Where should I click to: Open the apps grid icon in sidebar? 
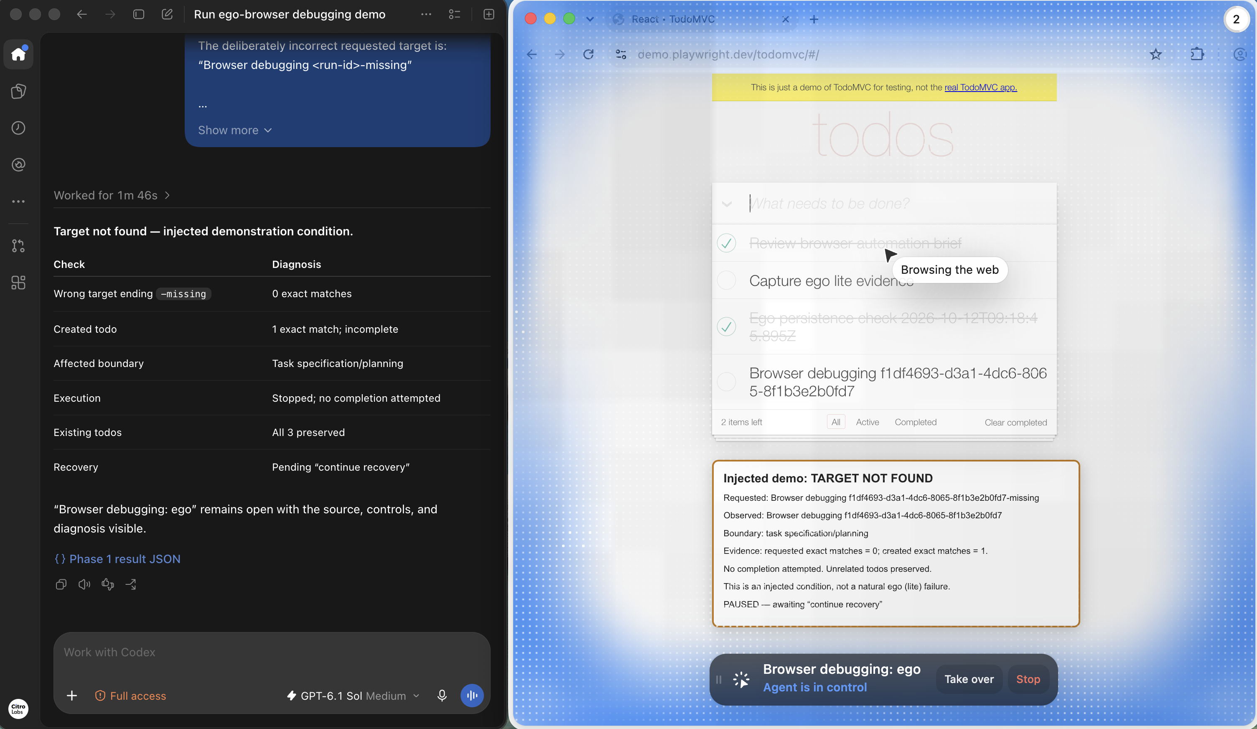coord(18,283)
